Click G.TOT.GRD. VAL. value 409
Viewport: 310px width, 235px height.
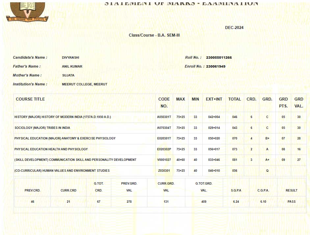204,202
